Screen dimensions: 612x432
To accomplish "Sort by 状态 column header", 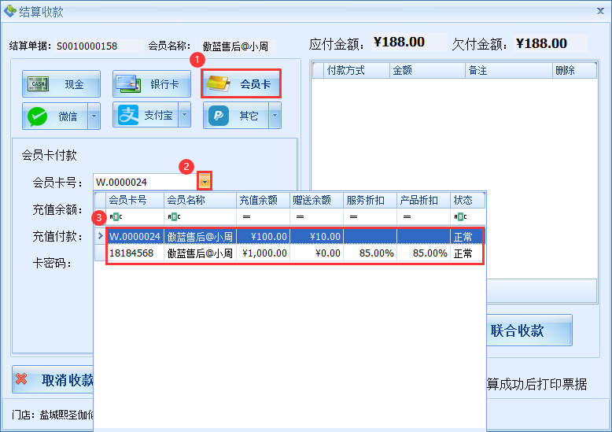I will click(467, 201).
